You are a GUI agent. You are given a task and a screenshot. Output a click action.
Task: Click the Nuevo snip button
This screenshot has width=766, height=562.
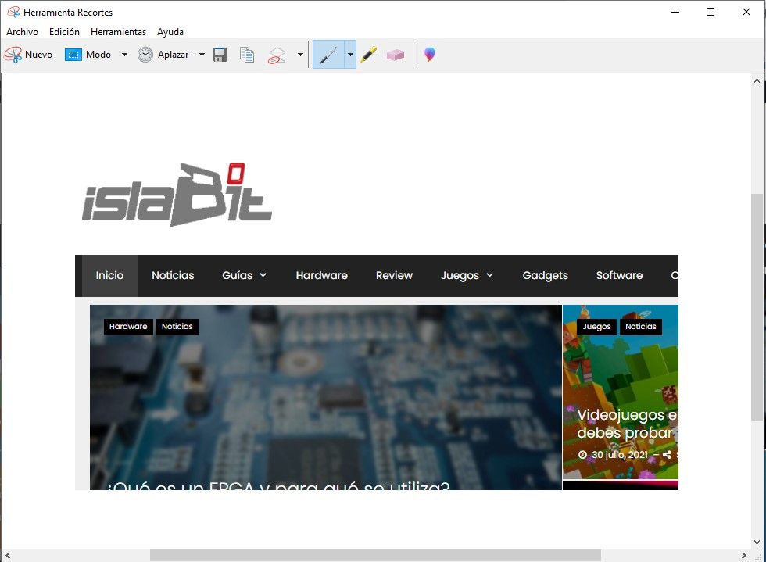(29, 55)
